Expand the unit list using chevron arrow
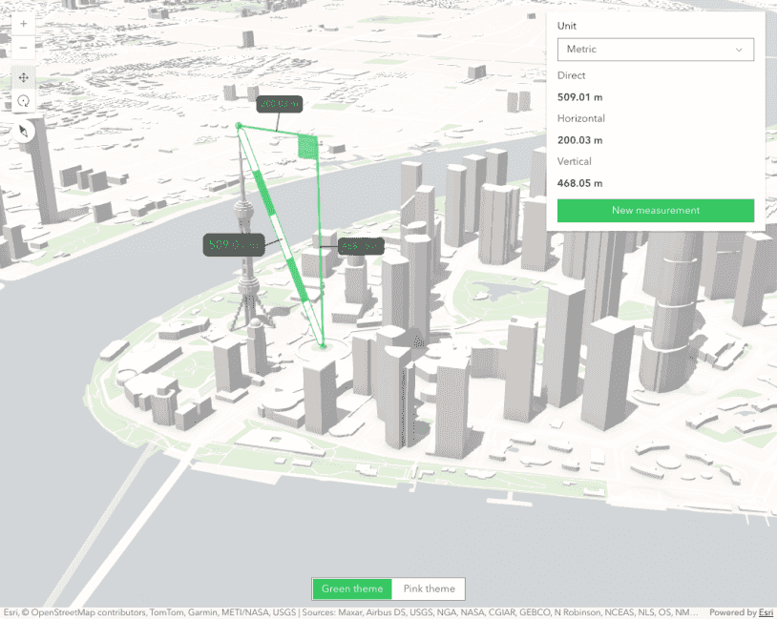 [x=739, y=49]
